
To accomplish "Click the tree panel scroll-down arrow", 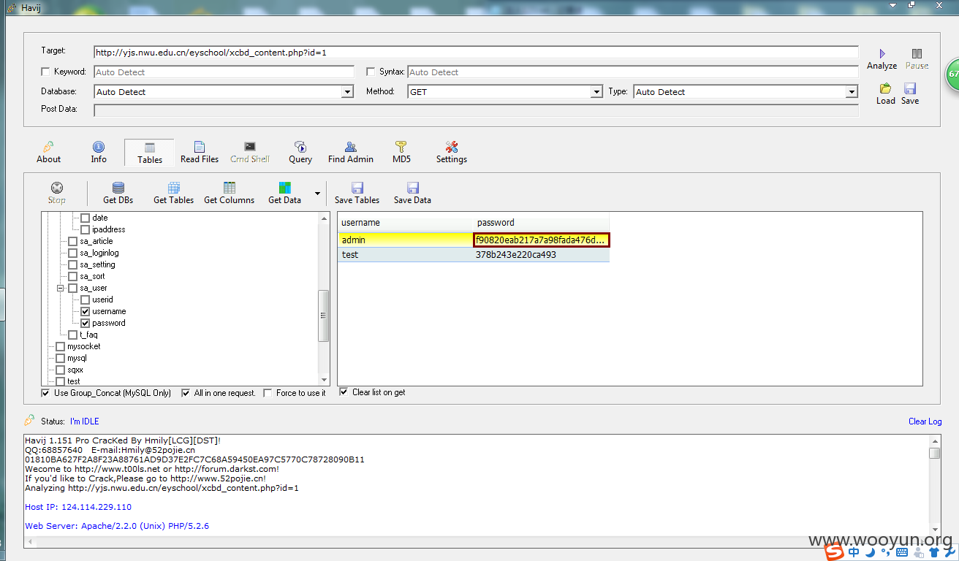I will (x=324, y=380).
